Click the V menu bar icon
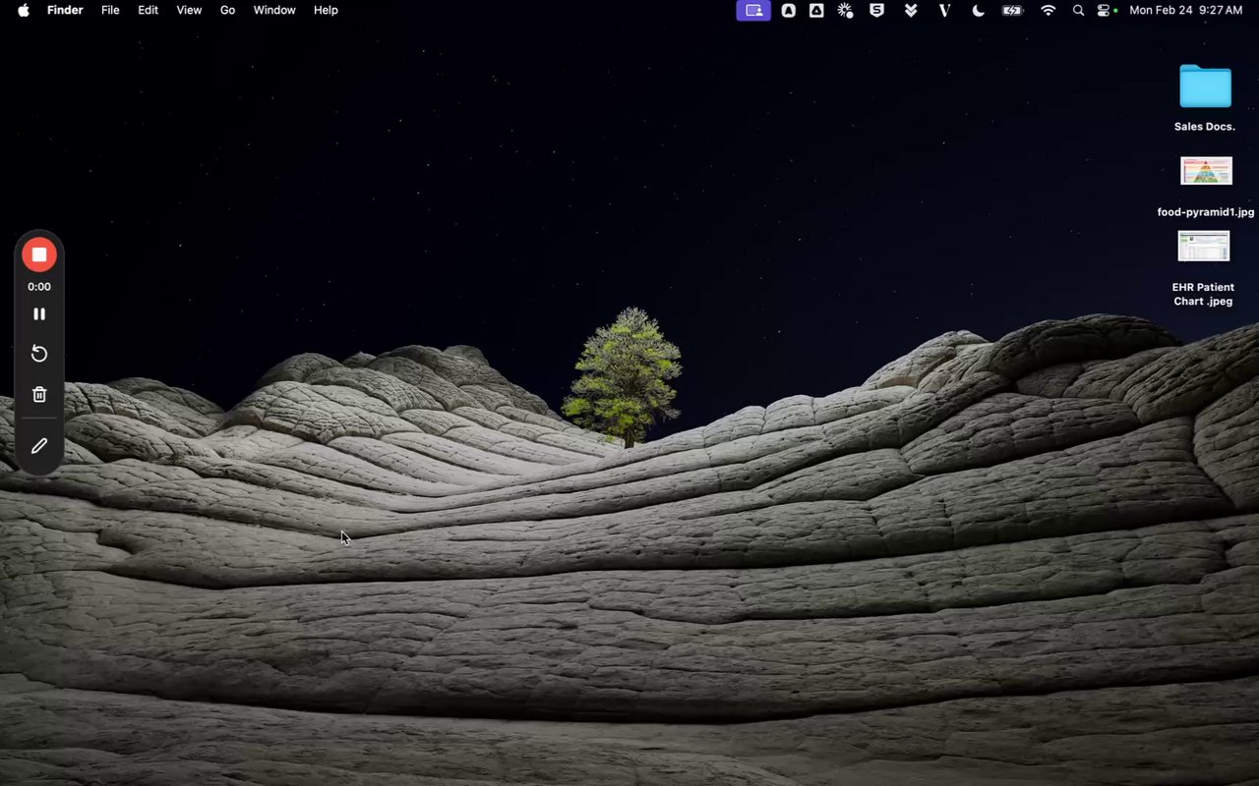 (x=944, y=10)
